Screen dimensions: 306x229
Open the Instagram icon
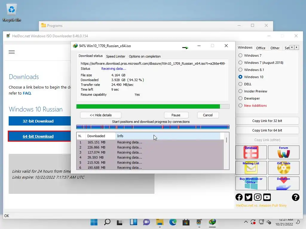tap(258, 197)
